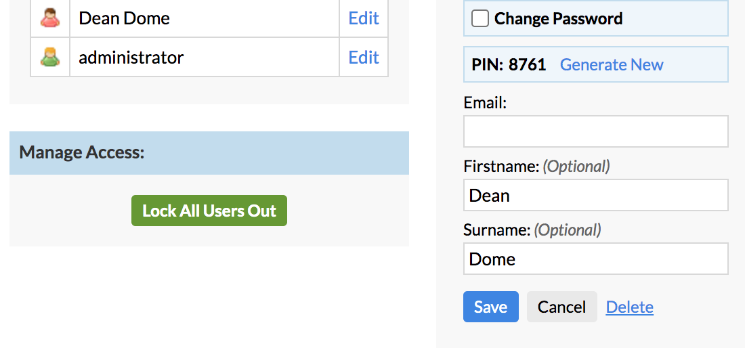Generate a new PIN

click(x=612, y=64)
